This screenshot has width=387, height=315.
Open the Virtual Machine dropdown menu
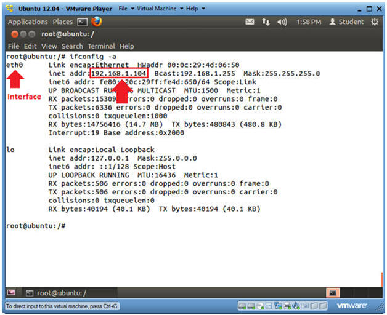160,9
